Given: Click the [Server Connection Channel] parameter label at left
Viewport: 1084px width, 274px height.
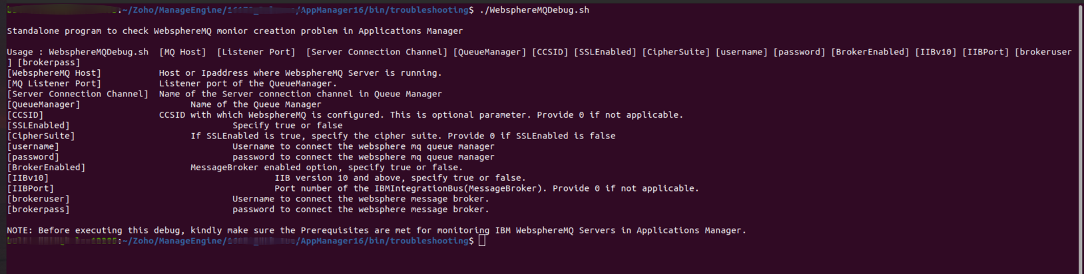Looking at the screenshot, I should click(77, 94).
